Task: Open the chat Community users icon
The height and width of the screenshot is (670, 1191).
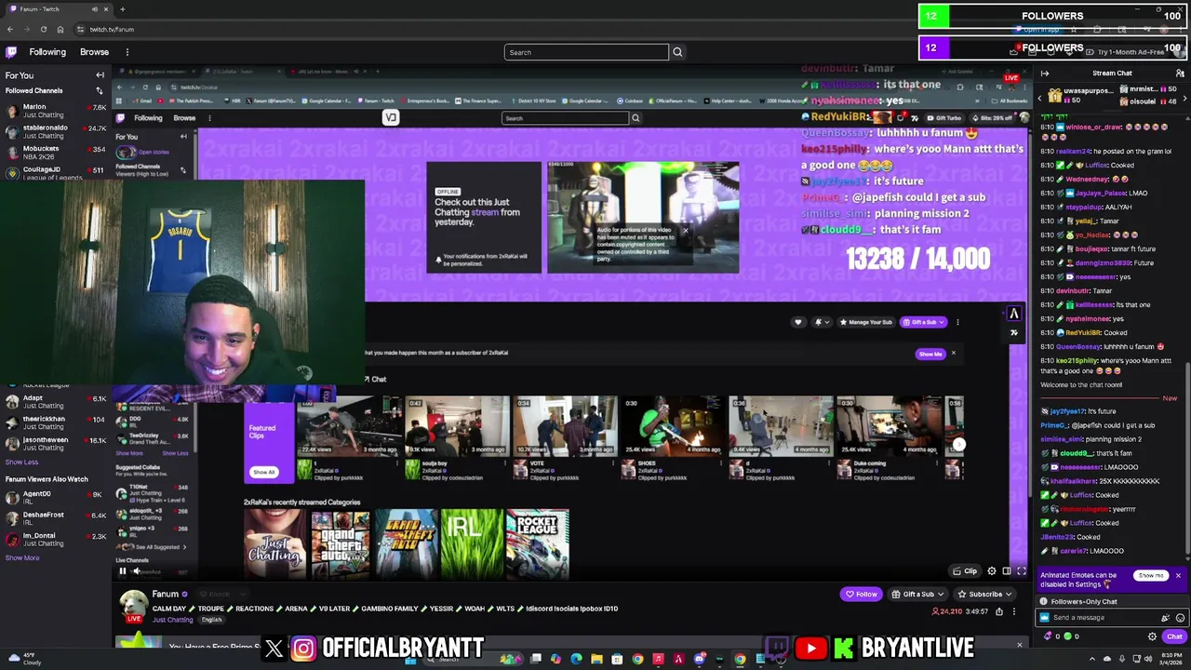Action: coord(1180,74)
